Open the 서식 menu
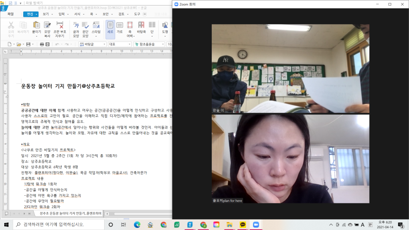Viewport: 409px width, 230px height. coord(77,14)
